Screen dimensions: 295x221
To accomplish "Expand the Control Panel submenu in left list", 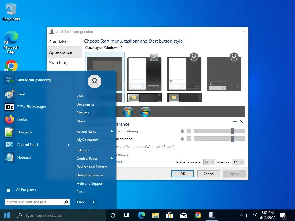I will pyautogui.click(x=69, y=145).
